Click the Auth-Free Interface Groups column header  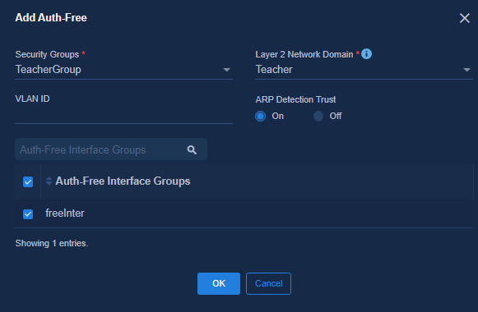123,181
